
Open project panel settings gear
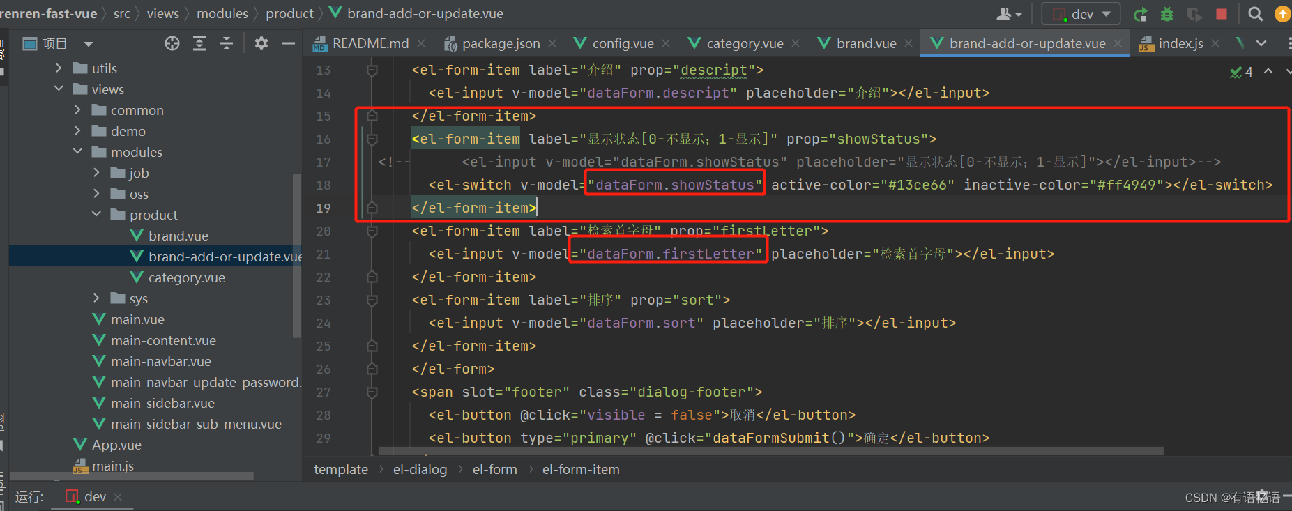261,44
